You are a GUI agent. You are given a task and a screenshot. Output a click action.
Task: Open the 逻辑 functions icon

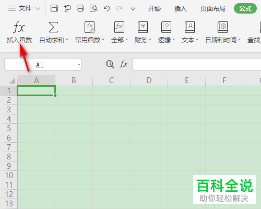[x=166, y=27]
